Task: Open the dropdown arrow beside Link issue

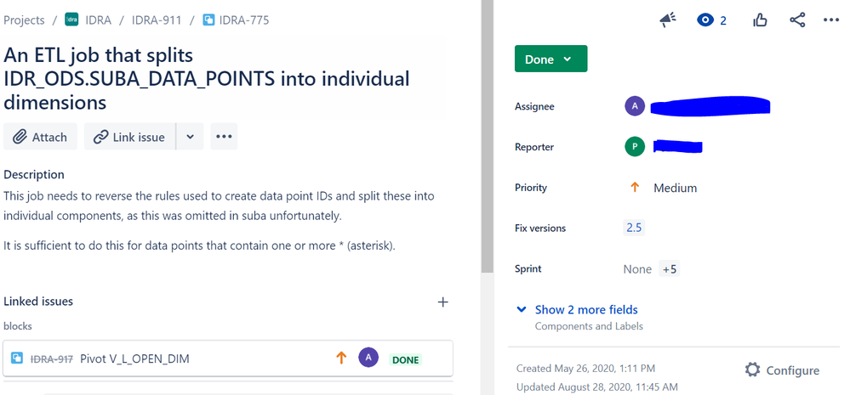Action: click(191, 137)
